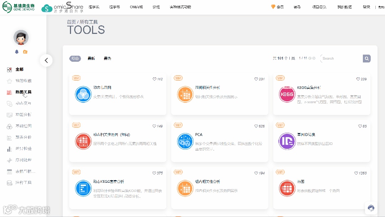Viewport: 385px width, 217px height.
Task: Click the 首页 breadcrumb link
Action: 71,22
